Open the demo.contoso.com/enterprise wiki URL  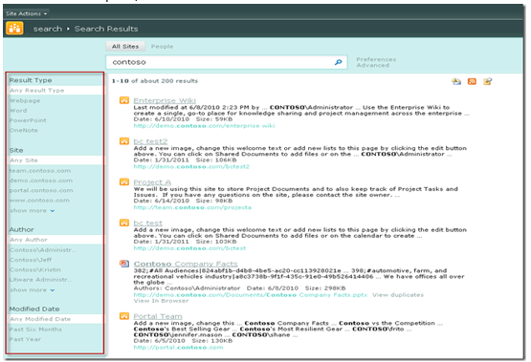[x=204, y=126]
